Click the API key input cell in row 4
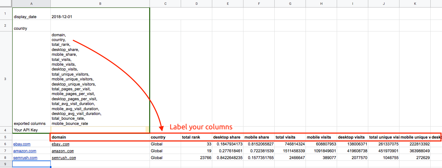Screen dimensions: 442x168 tap(100, 130)
